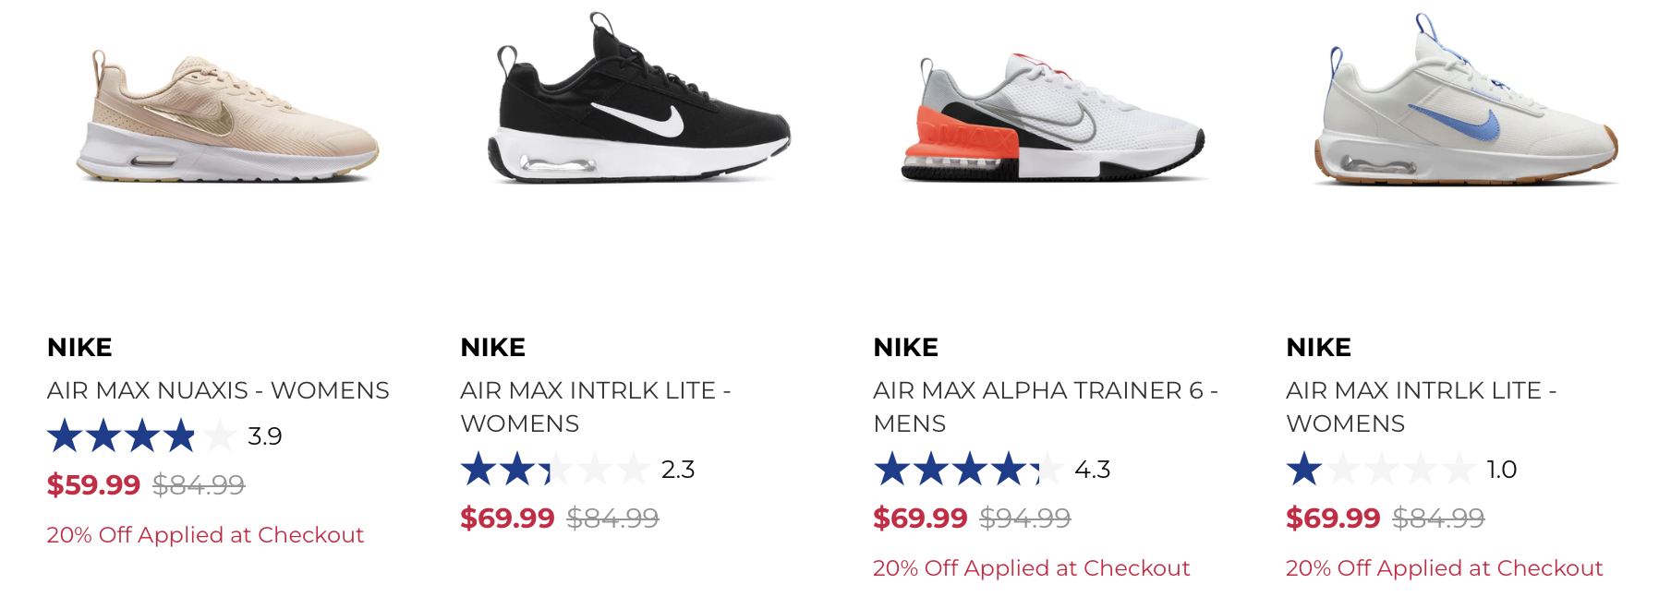
Task: Click the 3.9 star rating
Action: click(164, 435)
